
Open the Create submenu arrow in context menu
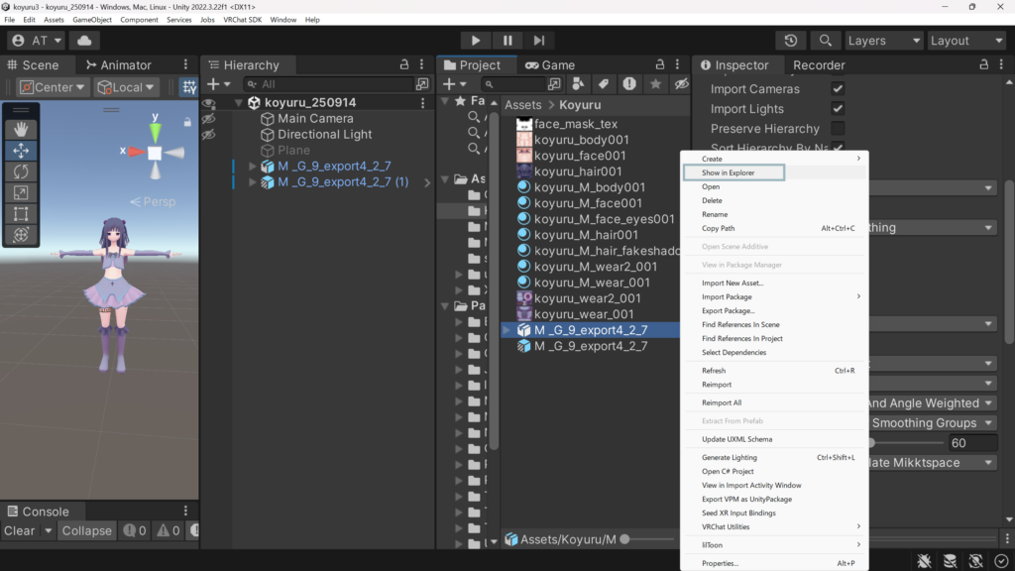[858, 159]
